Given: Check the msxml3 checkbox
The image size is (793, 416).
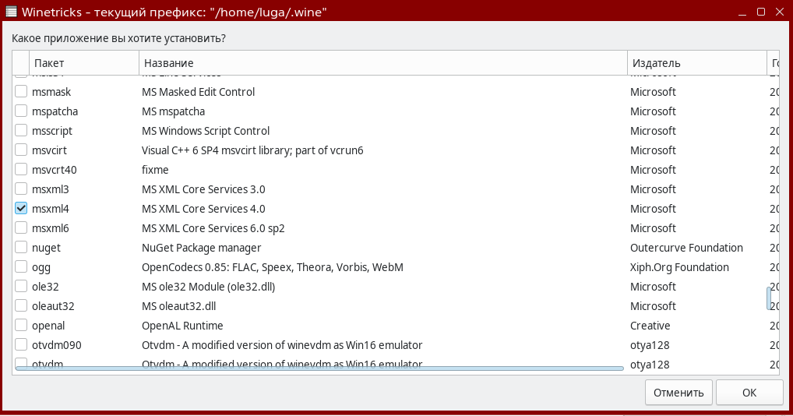Looking at the screenshot, I should 21,189.
